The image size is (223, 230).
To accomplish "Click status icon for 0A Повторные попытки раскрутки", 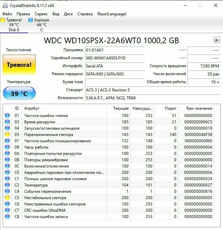I will (x=7, y=153).
